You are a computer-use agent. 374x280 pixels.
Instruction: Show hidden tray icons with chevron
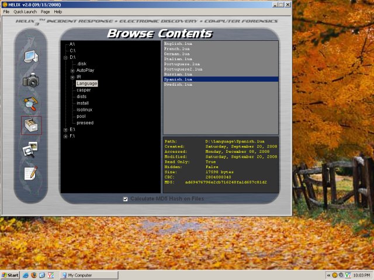pyautogui.click(x=328, y=275)
